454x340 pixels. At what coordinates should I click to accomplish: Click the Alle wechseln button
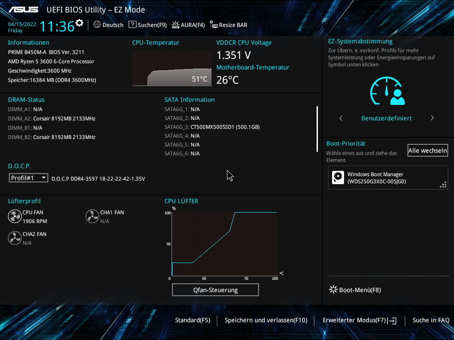click(428, 151)
